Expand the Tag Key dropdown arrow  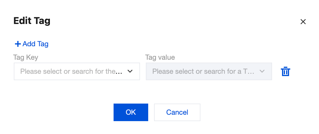130,71
